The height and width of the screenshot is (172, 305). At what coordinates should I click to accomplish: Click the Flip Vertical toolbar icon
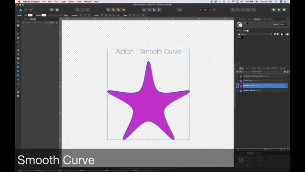point(149,10)
